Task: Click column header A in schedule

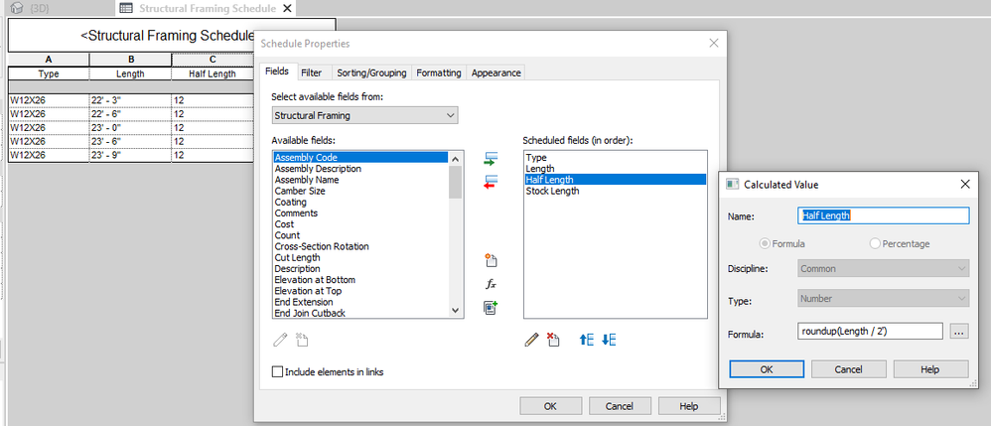Action: click(49, 60)
